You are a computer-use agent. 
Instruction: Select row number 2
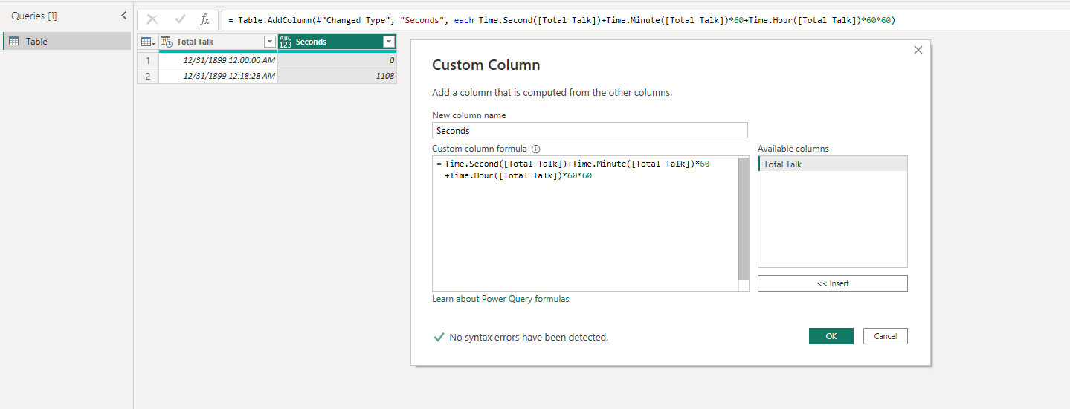click(148, 76)
